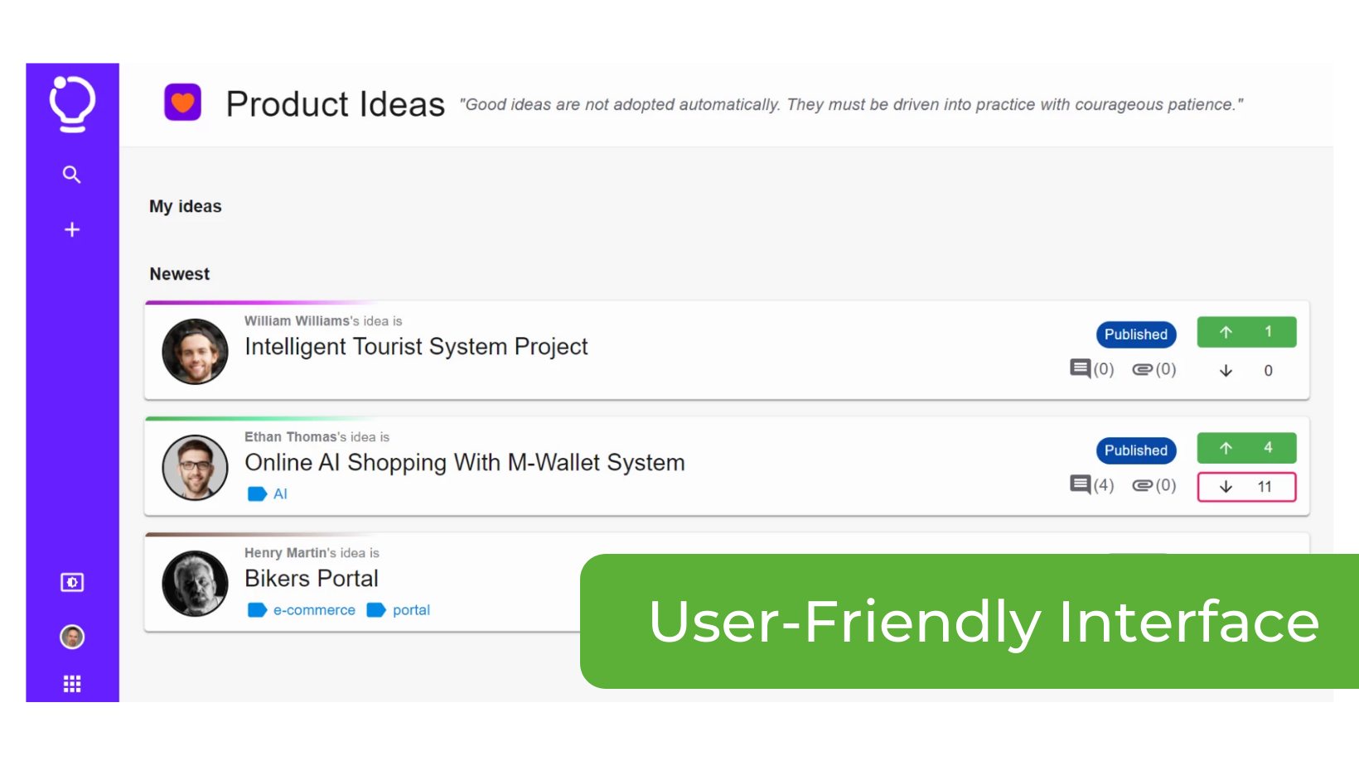Click William Williams's avatar photo
This screenshot has width=1359, height=765.
click(195, 352)
